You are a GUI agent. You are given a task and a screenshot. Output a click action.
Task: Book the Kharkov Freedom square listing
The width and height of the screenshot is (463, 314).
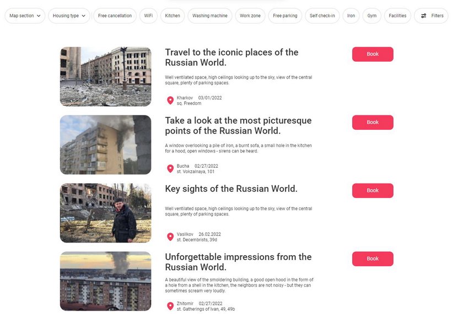[x=373, y=54]
